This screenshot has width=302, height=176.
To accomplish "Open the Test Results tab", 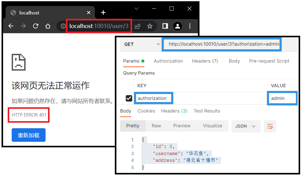I will [207, 111].
